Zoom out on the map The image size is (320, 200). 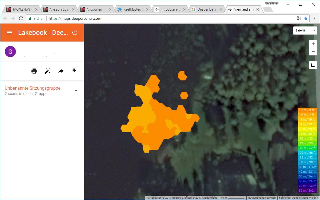coord(313,52)
